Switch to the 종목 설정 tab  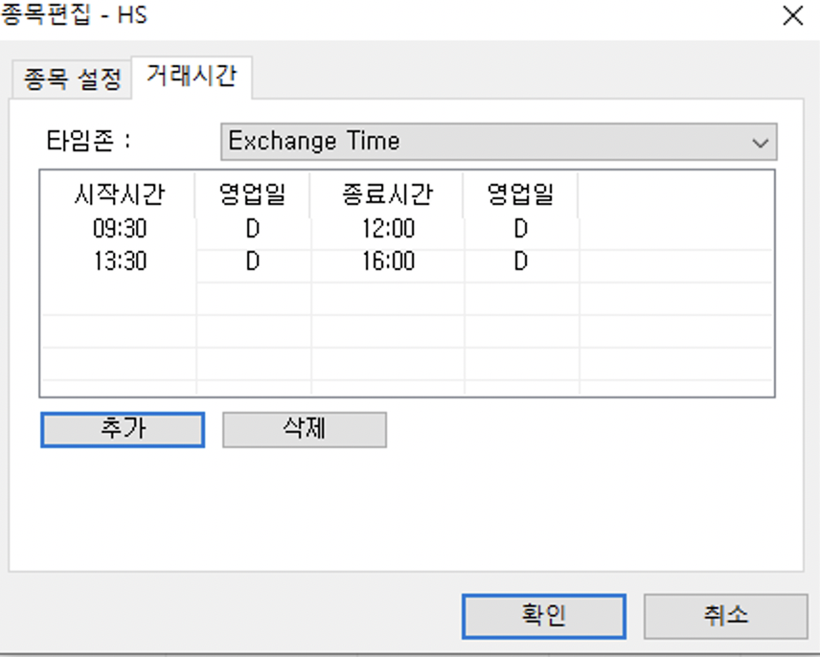click(x=72, y=79)
